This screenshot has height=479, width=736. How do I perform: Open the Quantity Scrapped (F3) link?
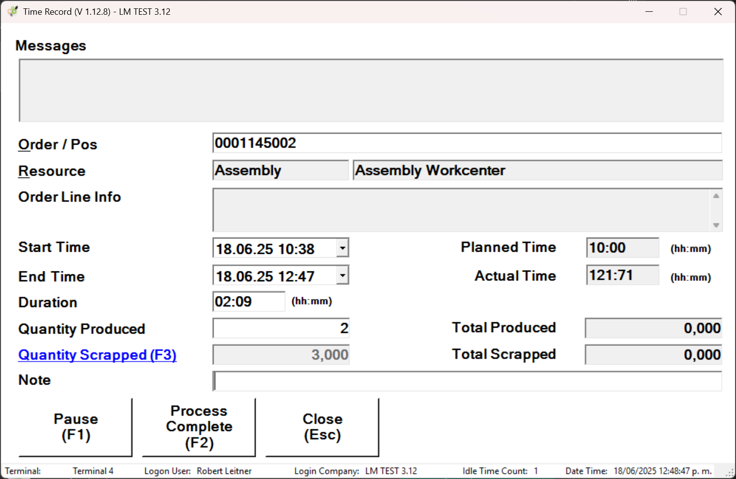[x=97, y=355]
